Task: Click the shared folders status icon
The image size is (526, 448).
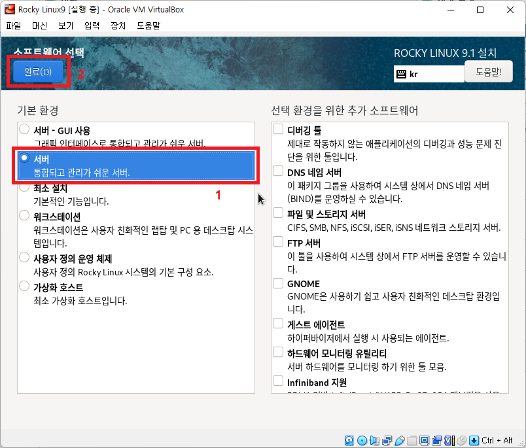Action: pyautogui.click(x=412, y=440)
